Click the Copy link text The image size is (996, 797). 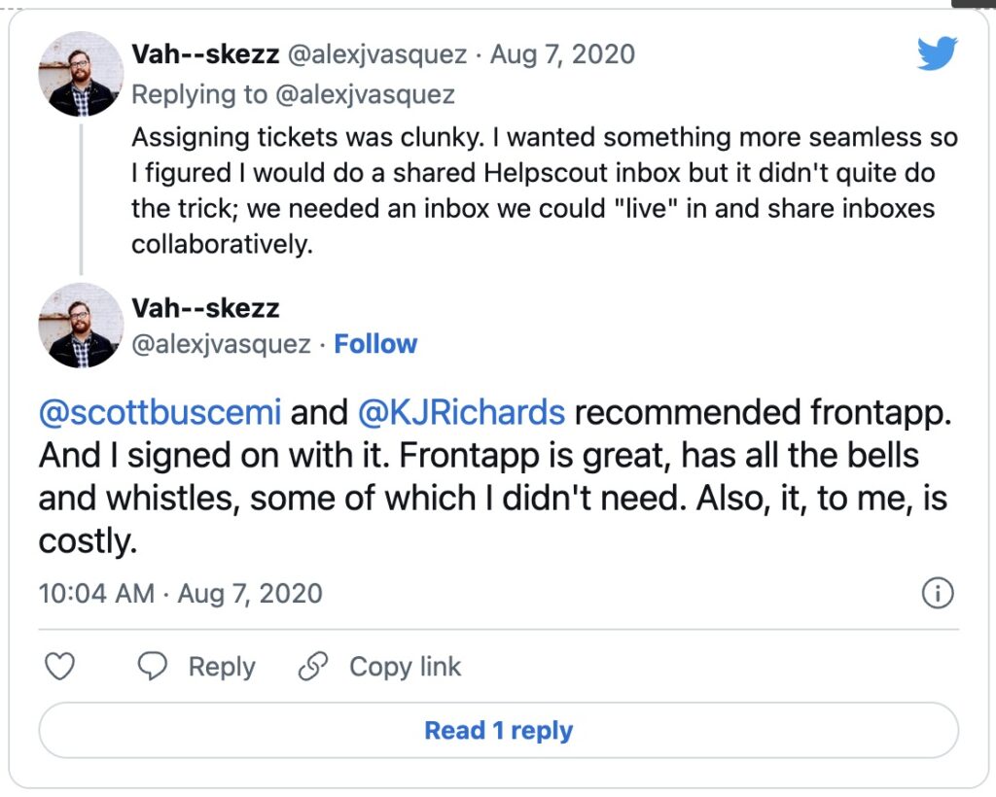pos(405,667)
